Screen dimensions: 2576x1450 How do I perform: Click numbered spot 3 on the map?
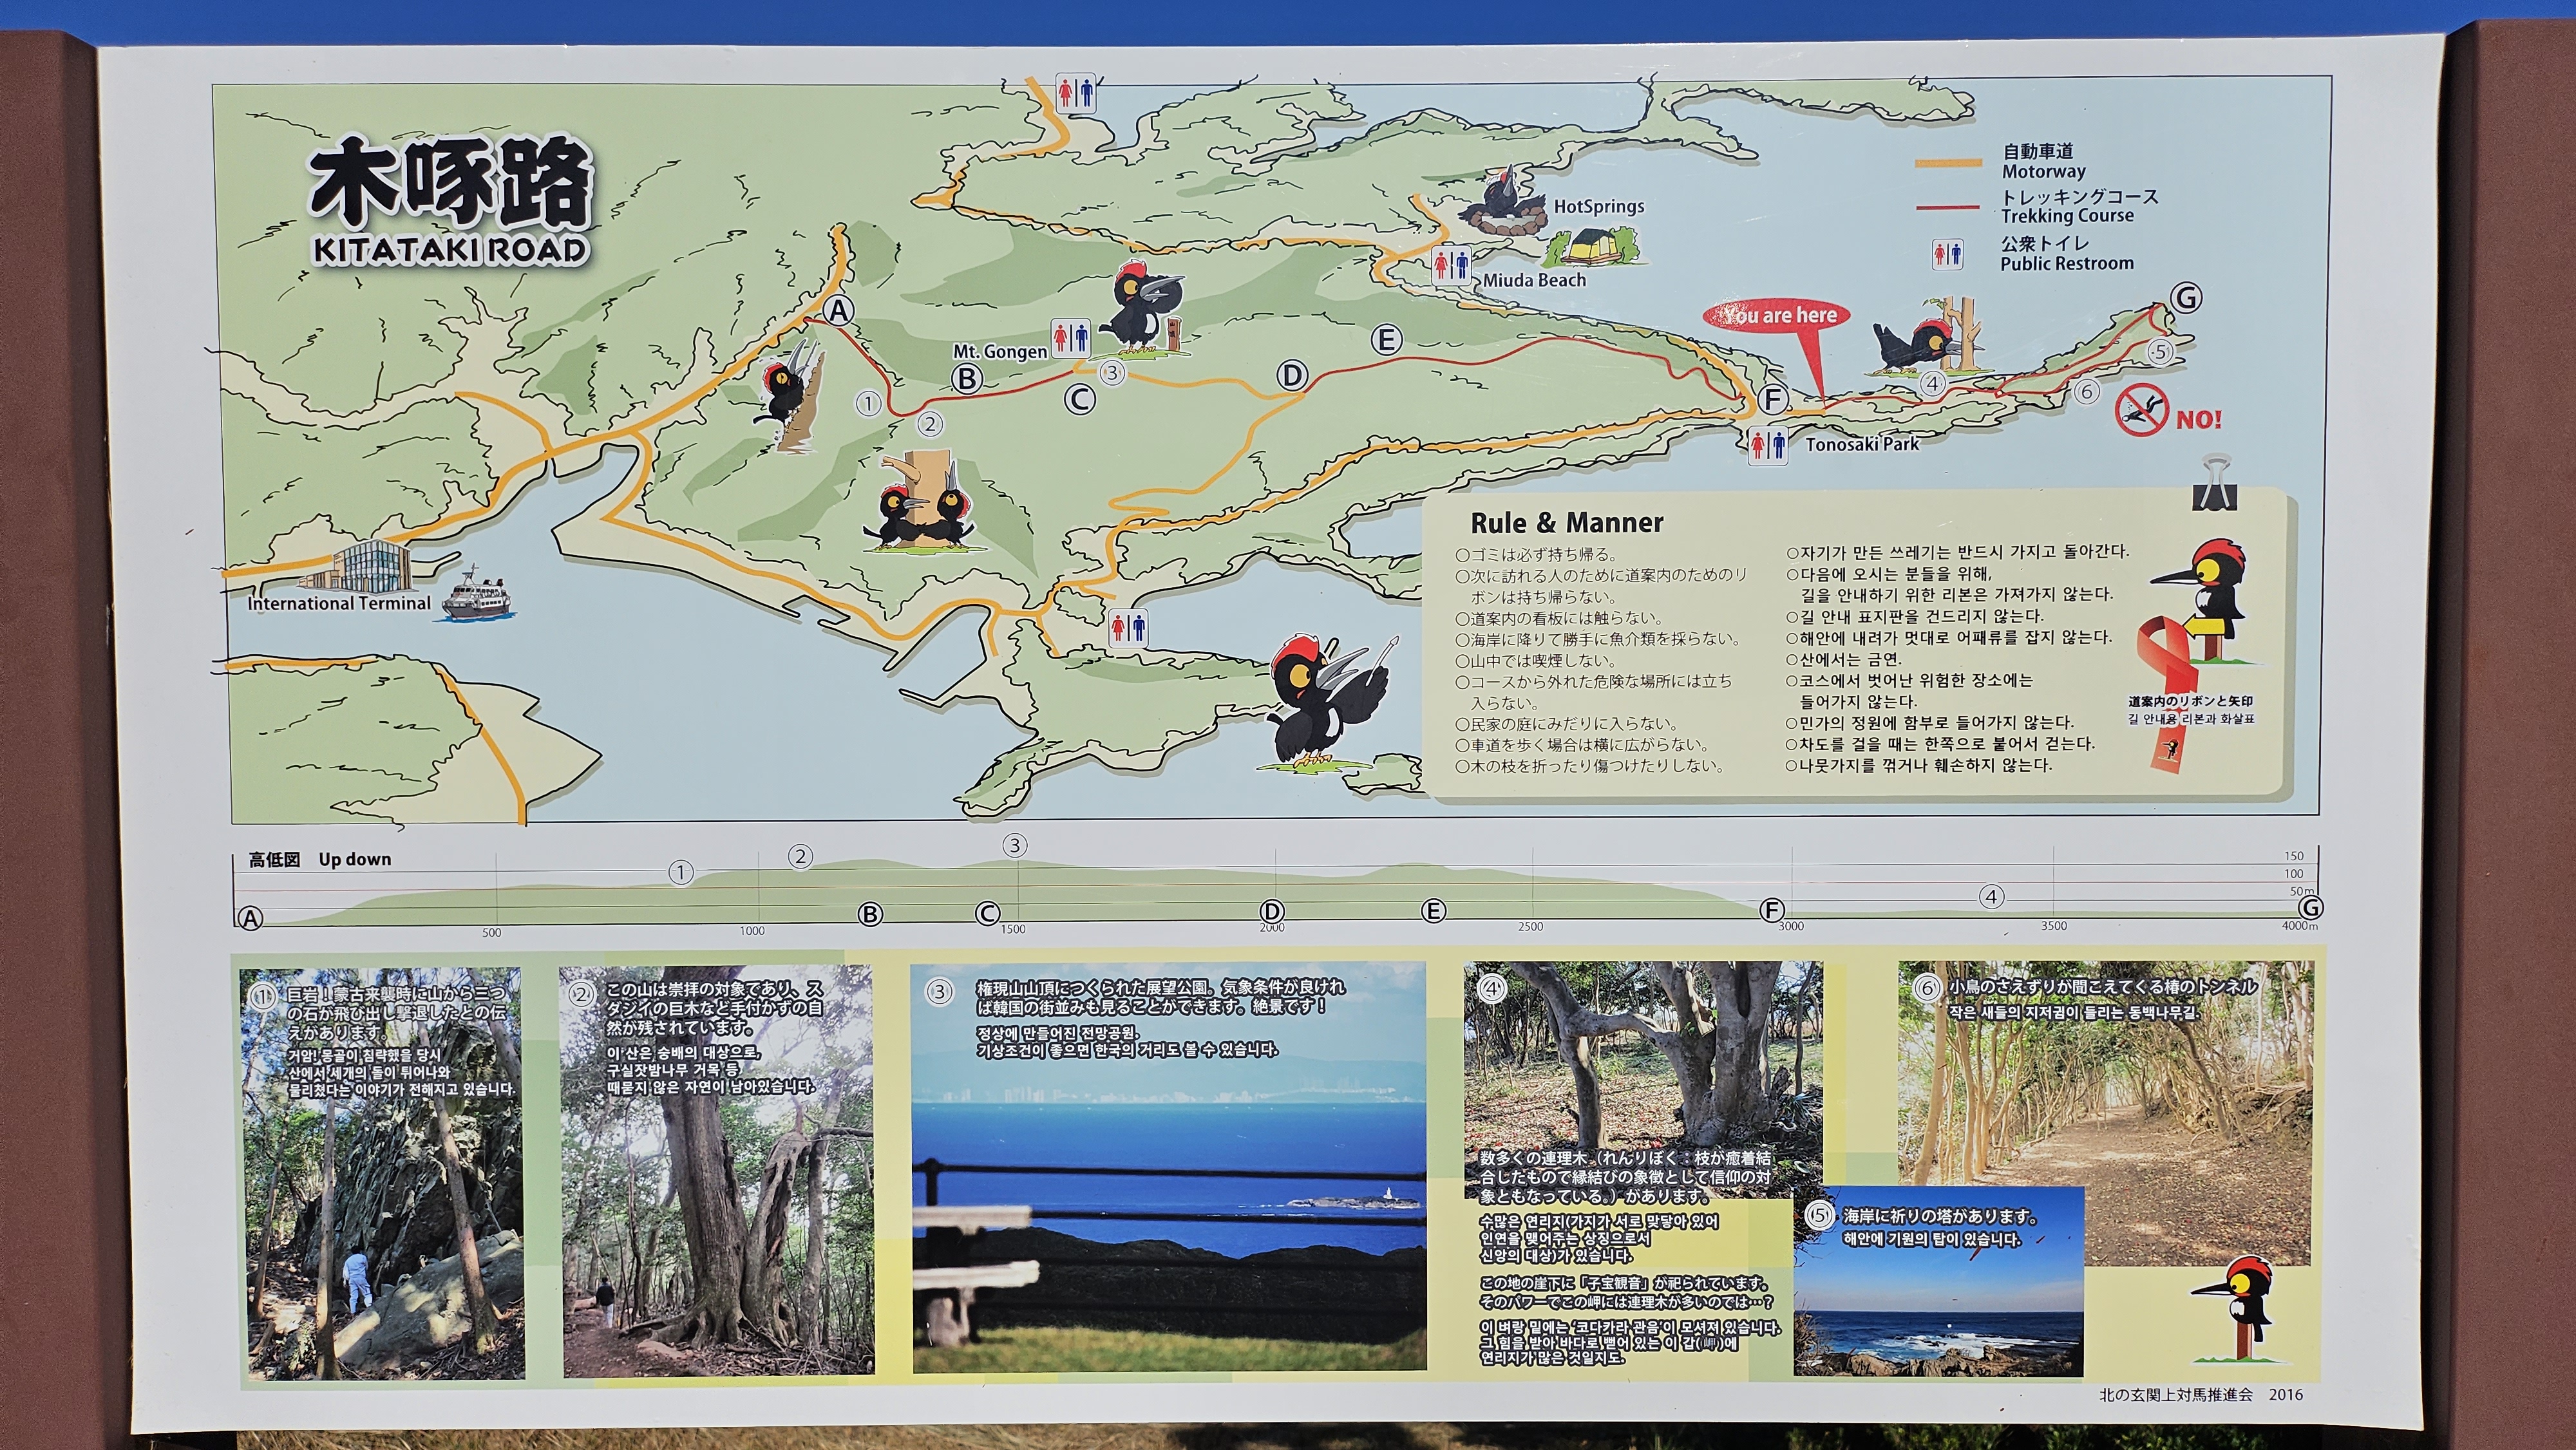click(x=1112, y=373)
